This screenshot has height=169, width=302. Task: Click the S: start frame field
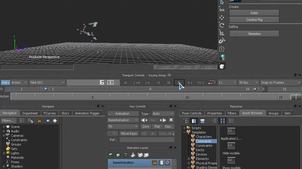pos(22,89)
